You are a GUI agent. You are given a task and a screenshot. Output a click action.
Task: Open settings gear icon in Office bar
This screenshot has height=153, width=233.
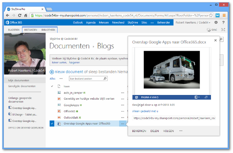(x=216, y=22)
